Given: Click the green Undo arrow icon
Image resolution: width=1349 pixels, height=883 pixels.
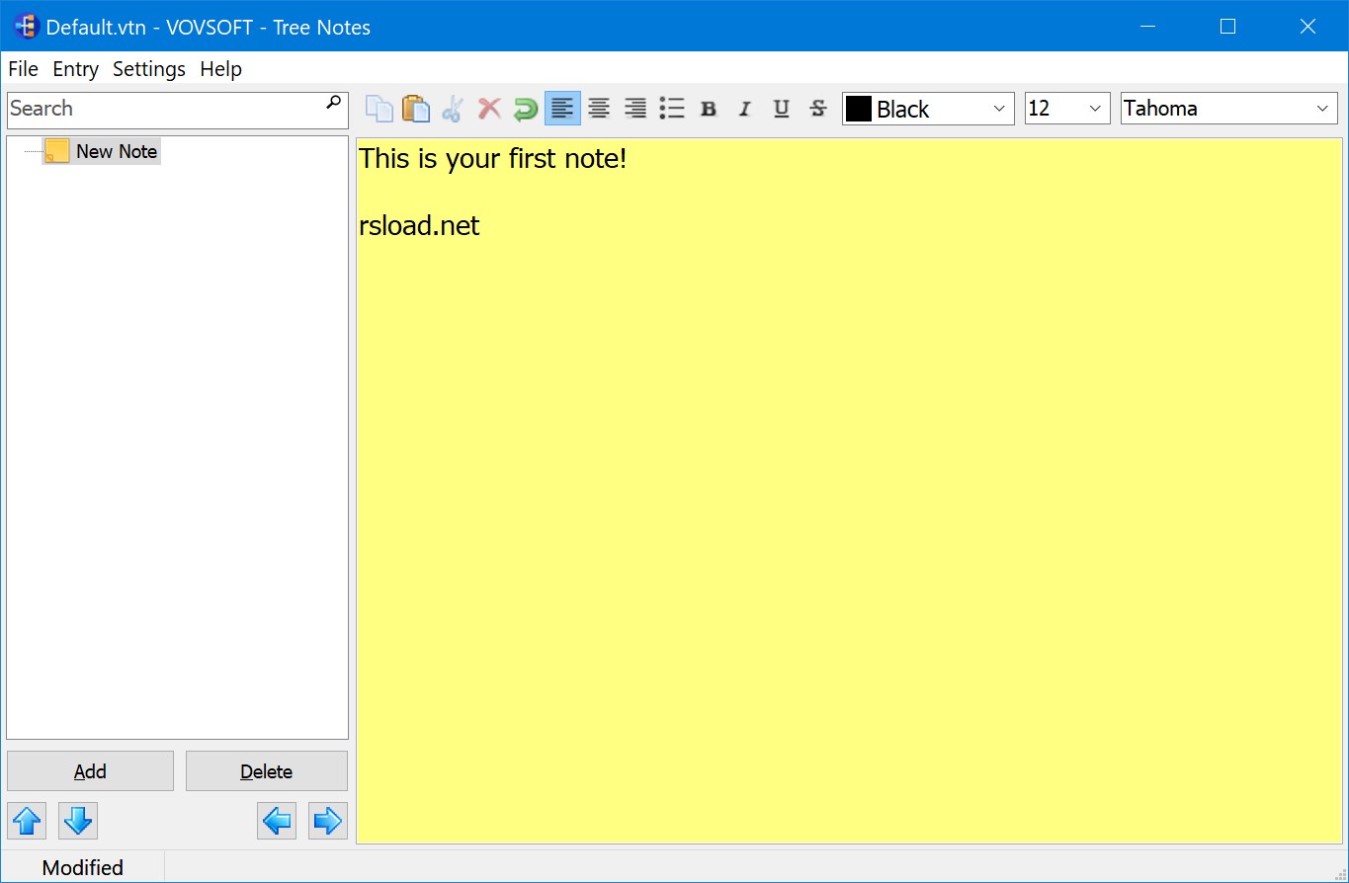Looking at the screenshot, I should coord(526,109).
